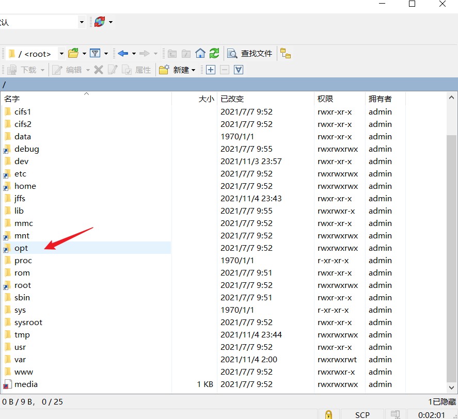Open the root path dropdown
The height and width of the screenshot is (419, 458).
tap(61, 54)
